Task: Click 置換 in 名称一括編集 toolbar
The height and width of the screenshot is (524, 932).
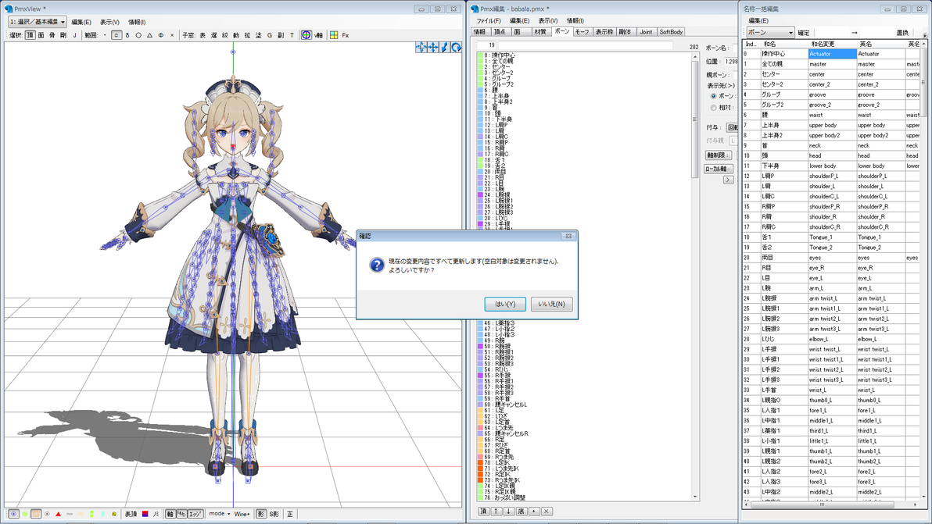Action: click(902, 33)
